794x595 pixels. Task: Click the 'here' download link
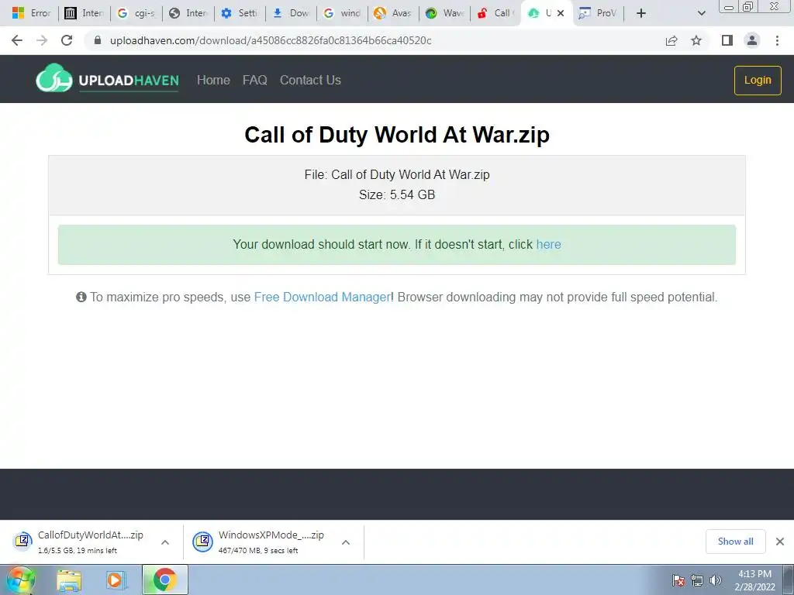click(548, 244)
